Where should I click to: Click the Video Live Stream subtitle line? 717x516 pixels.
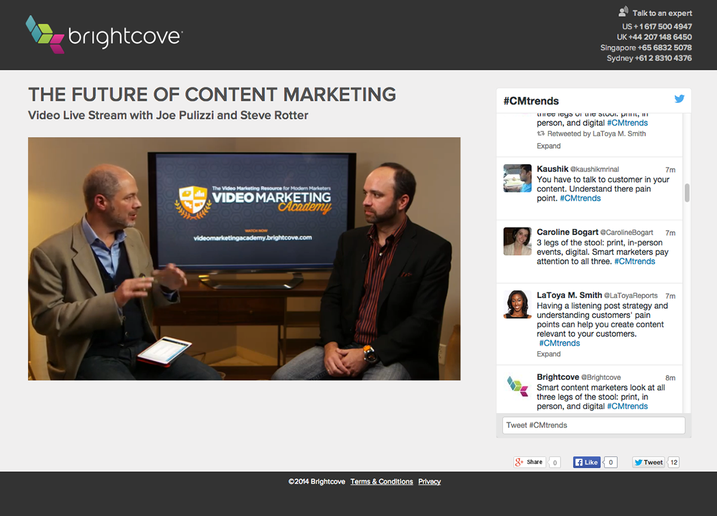tap(168, 115)
